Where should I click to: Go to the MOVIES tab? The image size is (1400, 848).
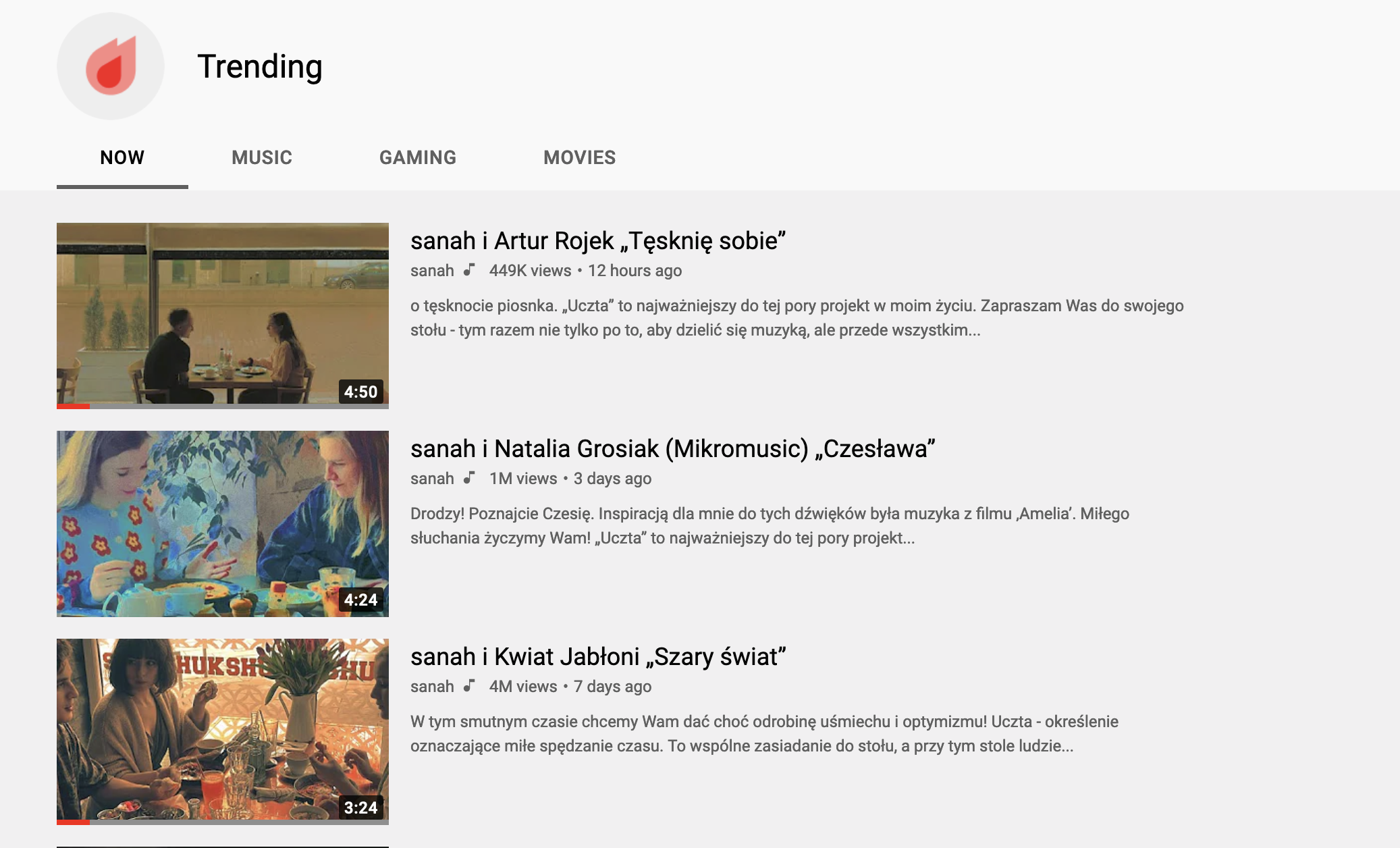click(580, 157)
